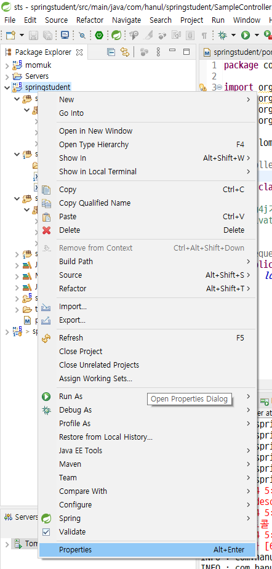This screenshot has height=569, width=272.
Task: Open the Show In submenu
Action: [x=146, y=158]
